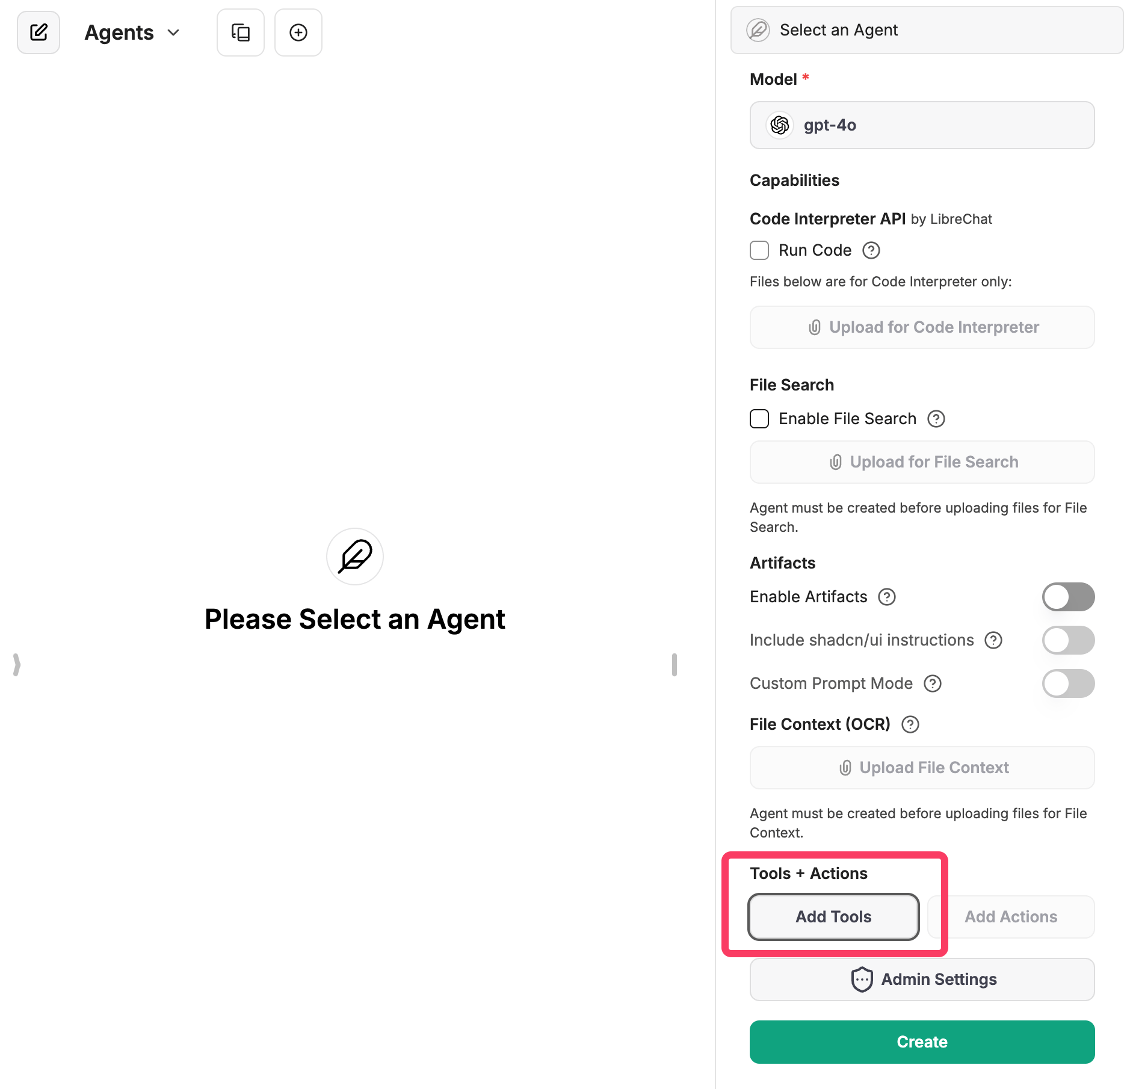1130x1089 pixels.
Task: Expand the Agents dropdown
Action: tap(132, 32)
